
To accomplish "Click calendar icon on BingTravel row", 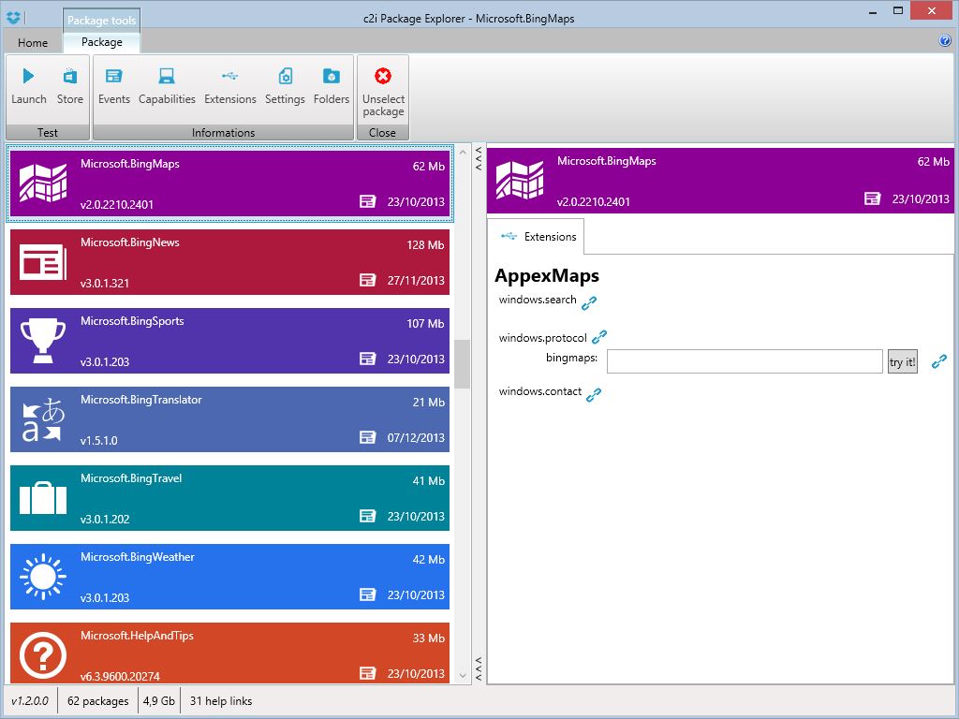I will 367,516.
